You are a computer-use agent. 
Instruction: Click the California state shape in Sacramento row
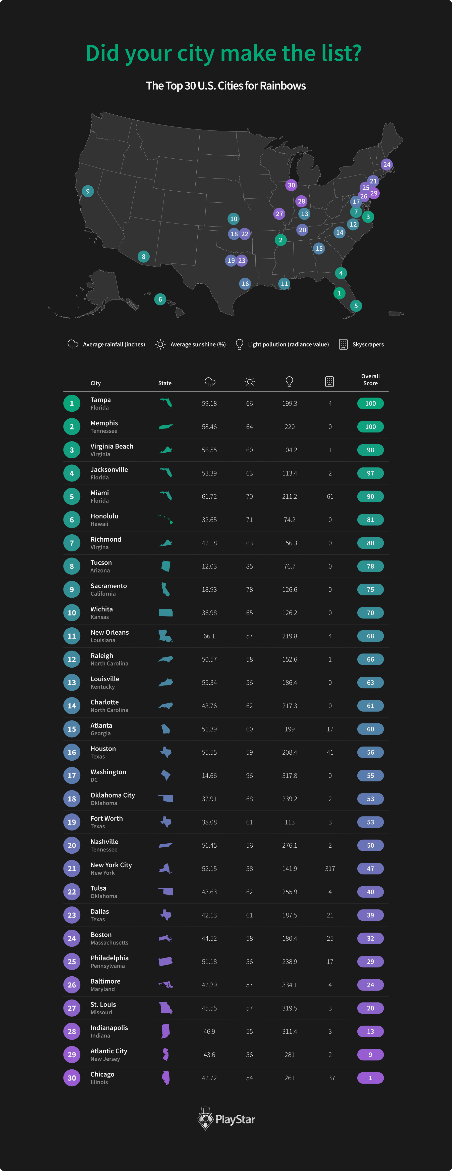click(x=166, y=589)
